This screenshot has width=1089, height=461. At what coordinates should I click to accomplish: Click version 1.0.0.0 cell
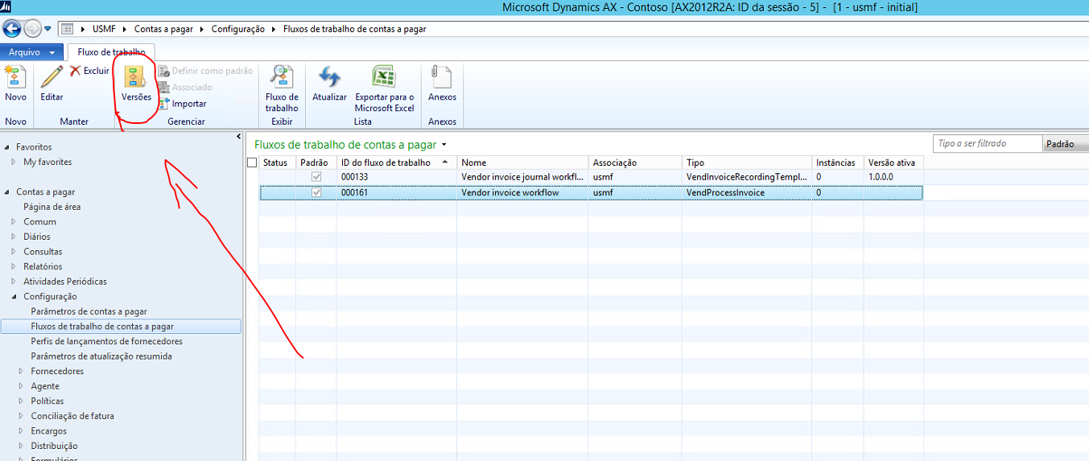point(893,177)
